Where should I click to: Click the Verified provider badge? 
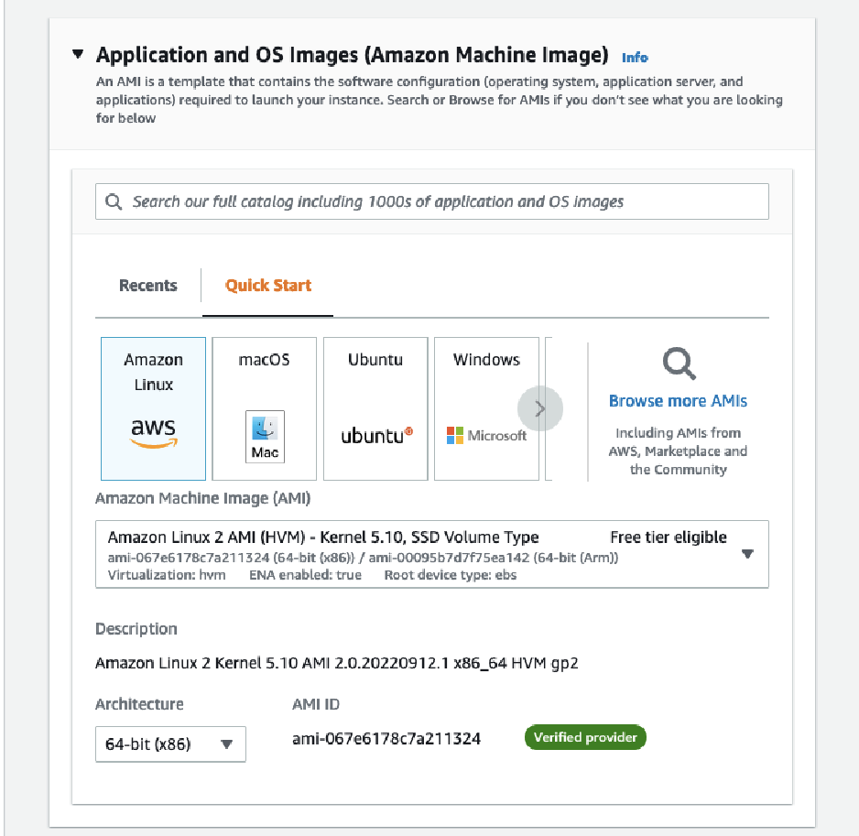pos(585,737)
